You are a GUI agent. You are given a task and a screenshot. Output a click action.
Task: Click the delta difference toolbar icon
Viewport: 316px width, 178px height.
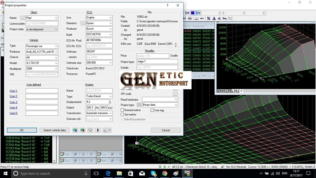[214, 18]
